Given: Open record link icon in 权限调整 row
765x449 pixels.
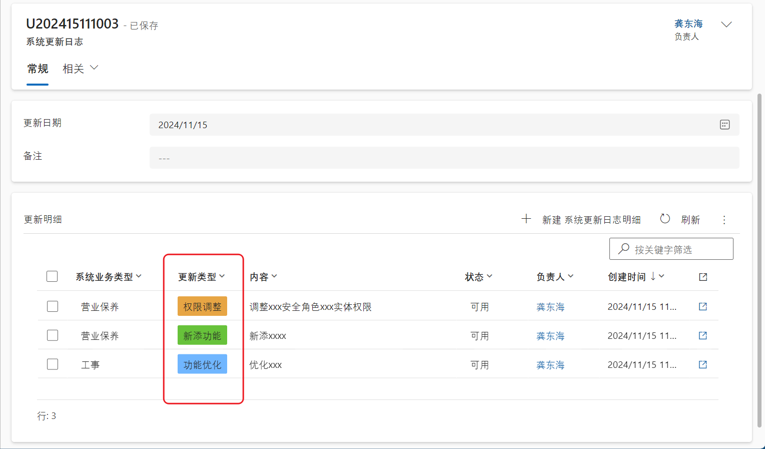Looking at the screenshot, I should [x=703, y=306].
